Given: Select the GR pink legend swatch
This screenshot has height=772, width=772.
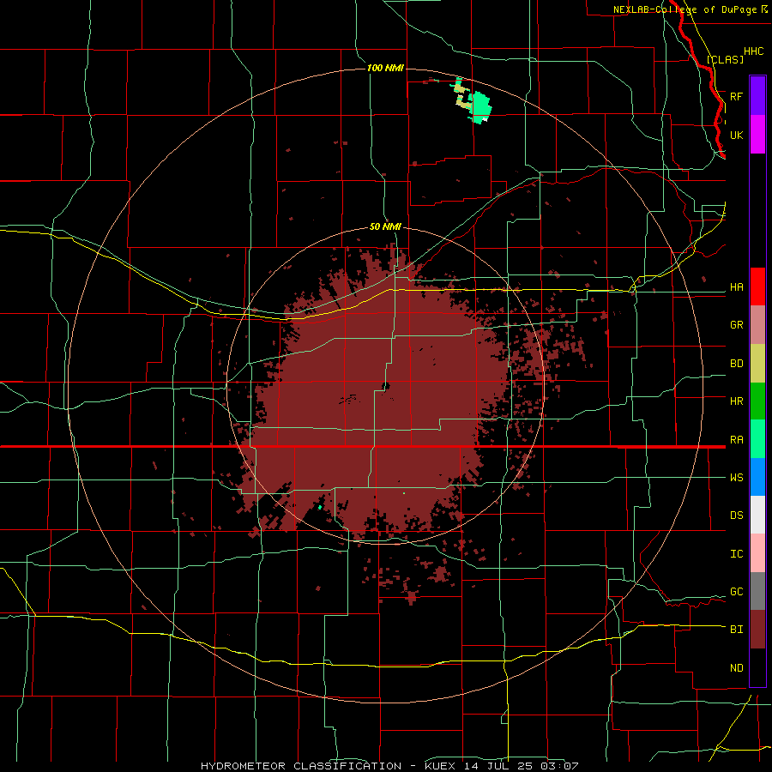Looking at the screenshot, I should 757,325.
